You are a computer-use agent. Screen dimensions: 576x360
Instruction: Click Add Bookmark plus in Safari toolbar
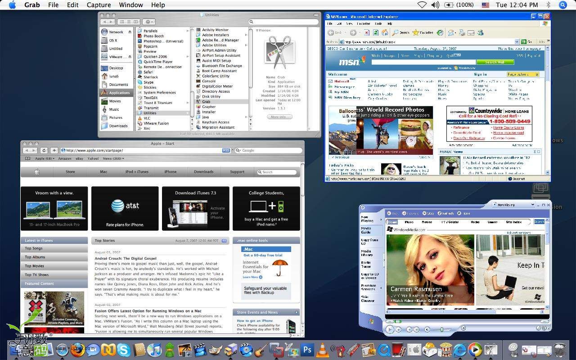[x=54, y=150]
